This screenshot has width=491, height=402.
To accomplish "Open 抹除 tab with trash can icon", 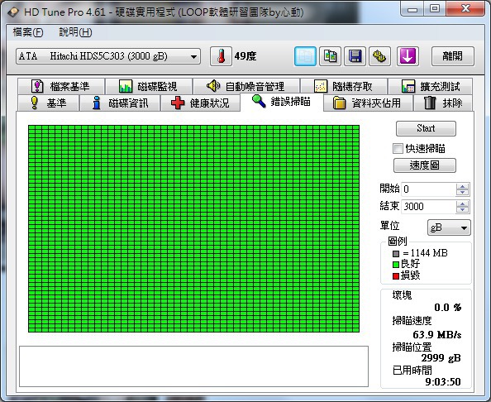I will [x=443, y=103].
